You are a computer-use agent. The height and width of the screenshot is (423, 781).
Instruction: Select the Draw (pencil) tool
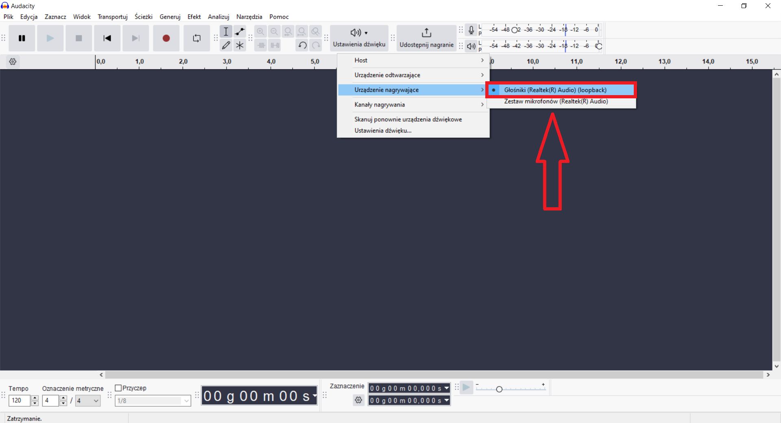pyautogui.click(x=226, y=45)
